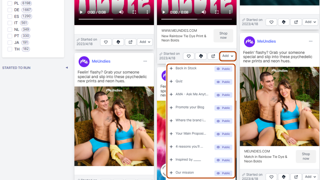Choose Our mission from the Add menu
This screenshot has height=180, width=320.
pyautogui.click(x=184, y=172)
